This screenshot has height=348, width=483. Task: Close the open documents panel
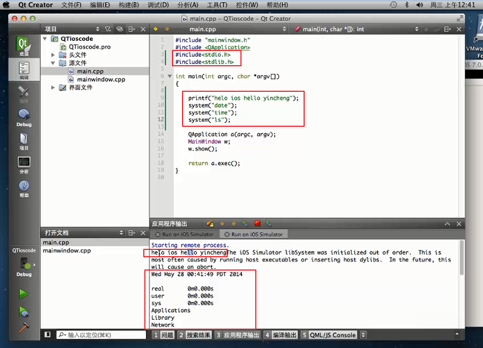coord(143,233)
